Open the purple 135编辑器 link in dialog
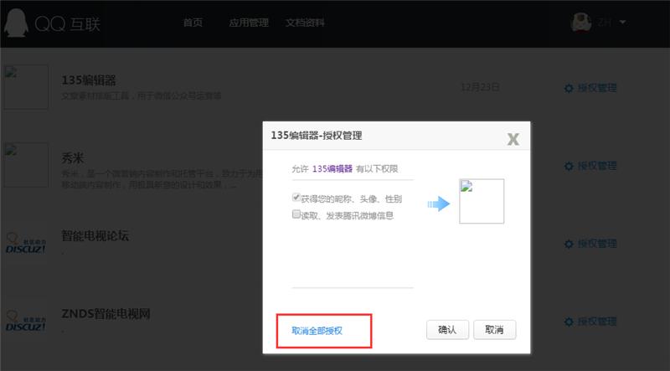Image resolution: width=670 pixels, height=371 pixels. 332,169
